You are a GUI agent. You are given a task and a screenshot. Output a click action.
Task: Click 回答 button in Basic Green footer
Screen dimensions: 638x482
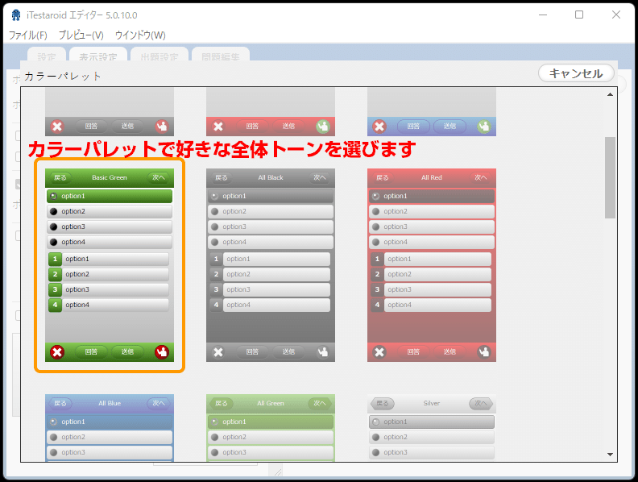(91, 351)
